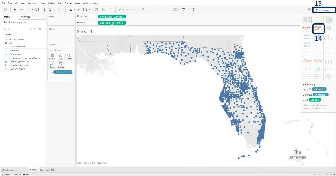Viewport: 336px width, 176px height.
Task: Collapse the Data pane with chevron
Action: tap(44, 17)
